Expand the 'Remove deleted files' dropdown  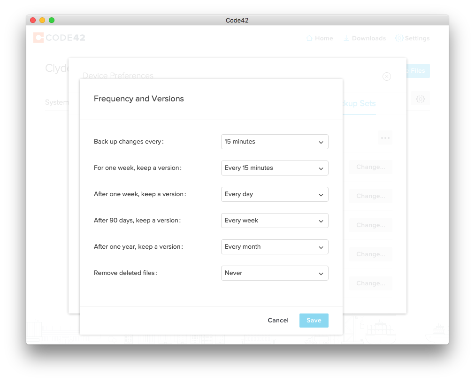(x=274, y=273)
